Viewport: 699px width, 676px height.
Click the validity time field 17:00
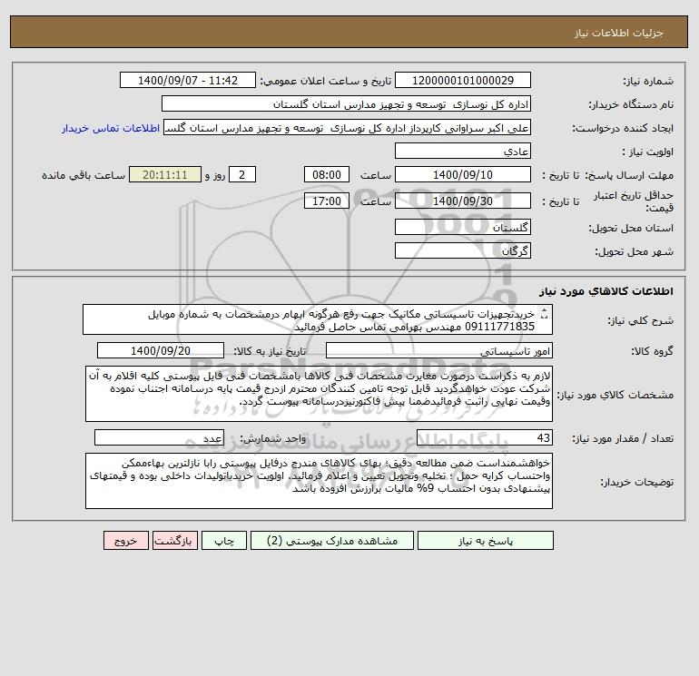[327, 201]
